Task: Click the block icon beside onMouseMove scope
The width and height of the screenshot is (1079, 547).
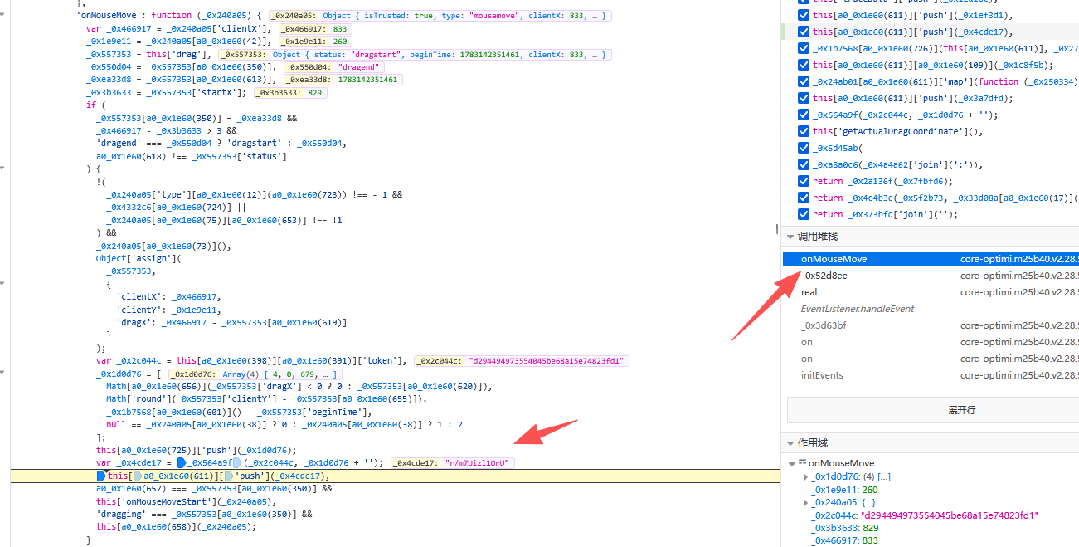Action: (x=802, y=463)
